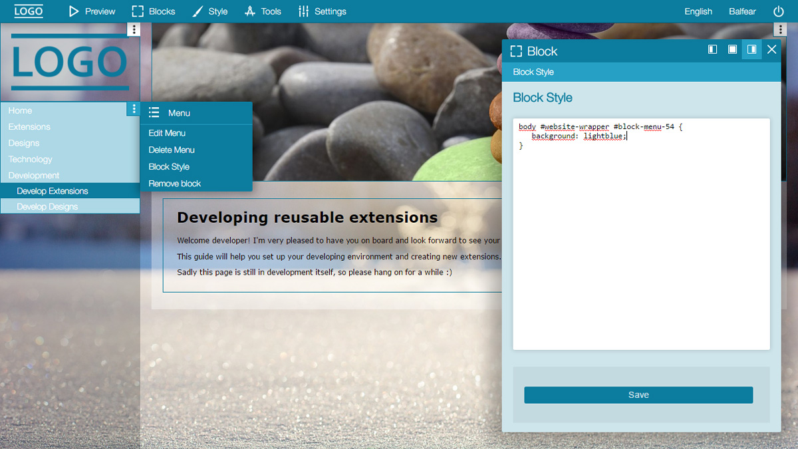Select the Block Style tab in the panel

(x=533, y=72)
